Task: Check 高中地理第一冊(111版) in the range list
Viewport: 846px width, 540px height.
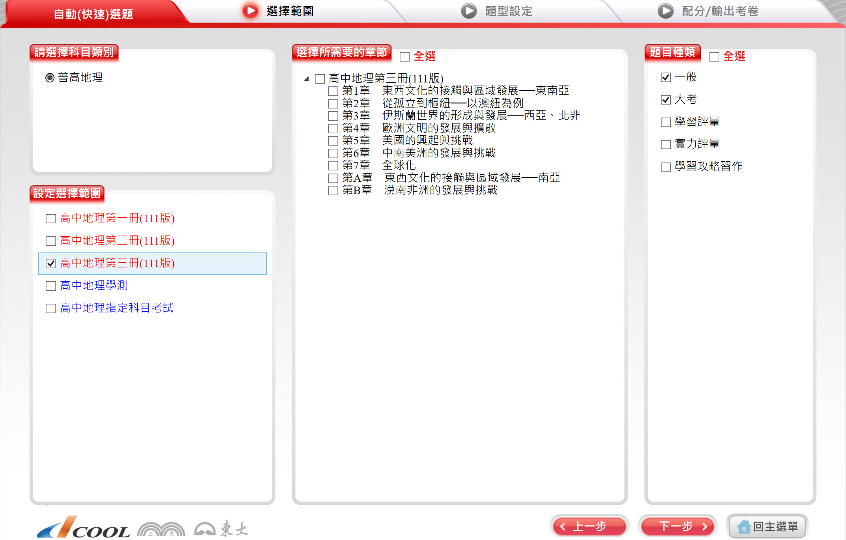Action: (51, 219)
